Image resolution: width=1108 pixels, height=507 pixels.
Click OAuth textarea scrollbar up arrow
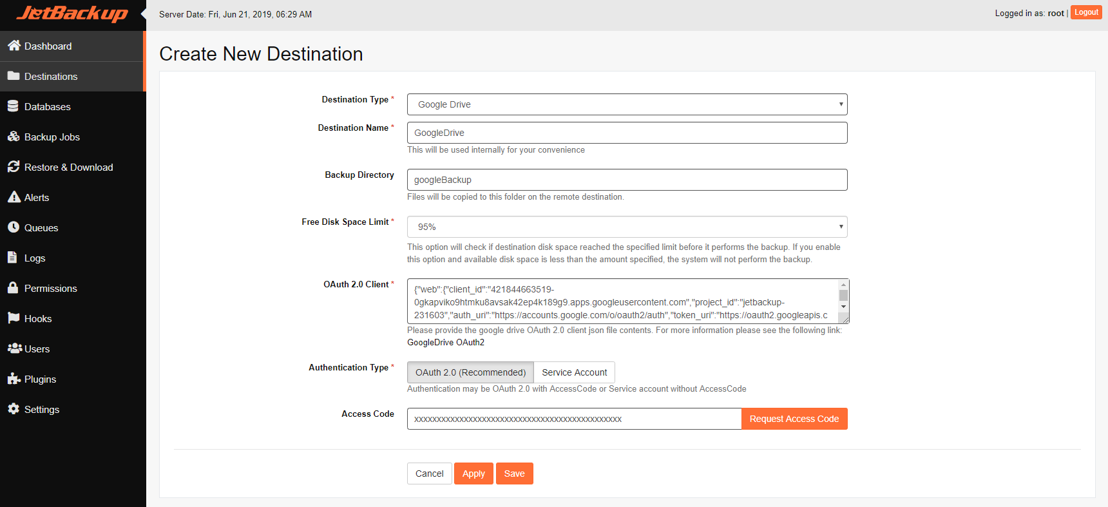(843, 284)
